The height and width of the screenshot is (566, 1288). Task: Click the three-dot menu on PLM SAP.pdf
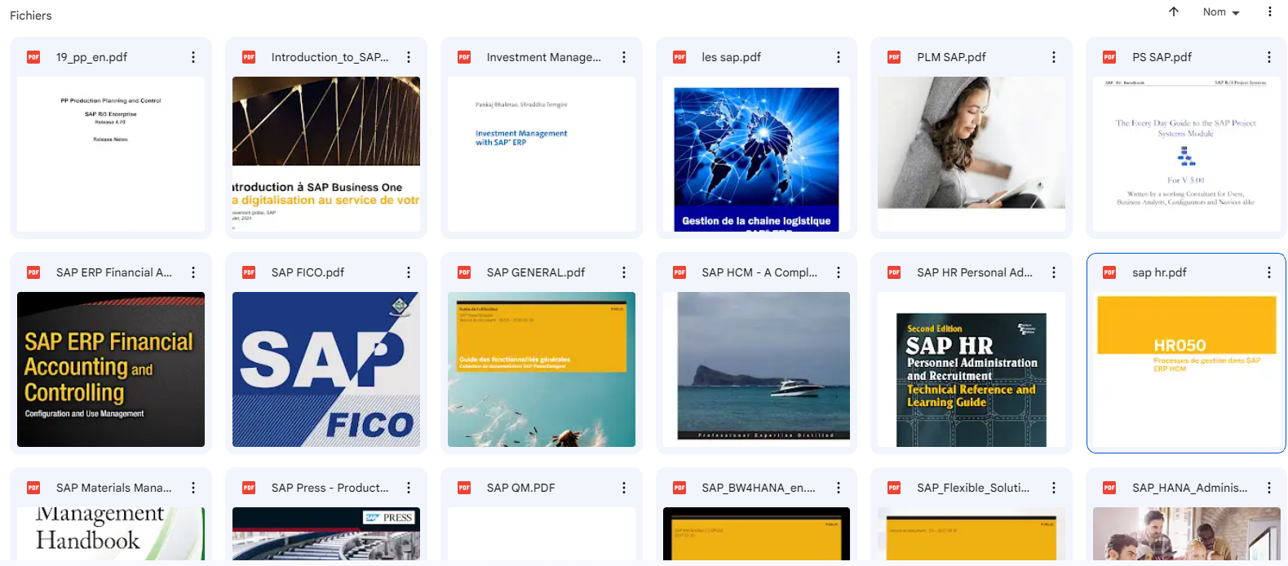click(x=1054, y=57)
